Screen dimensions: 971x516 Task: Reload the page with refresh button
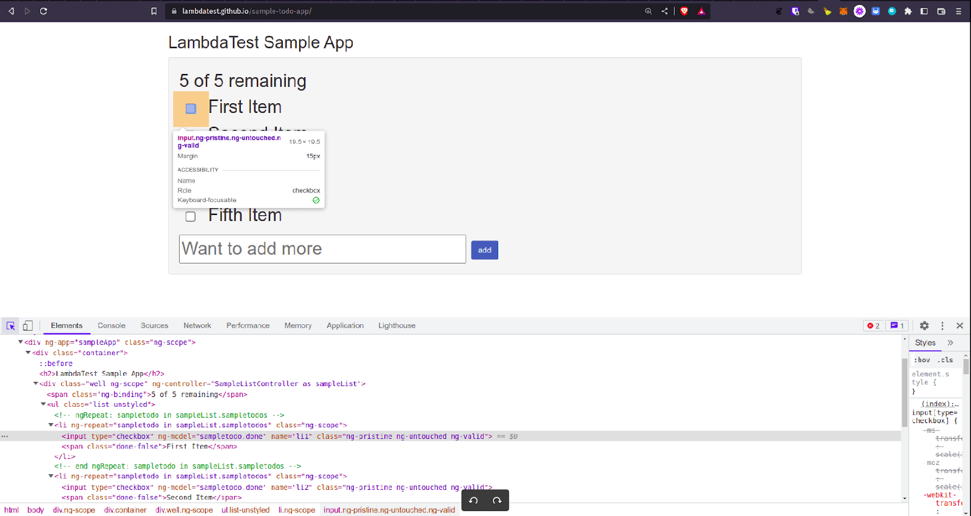click(x=44, y=11)
